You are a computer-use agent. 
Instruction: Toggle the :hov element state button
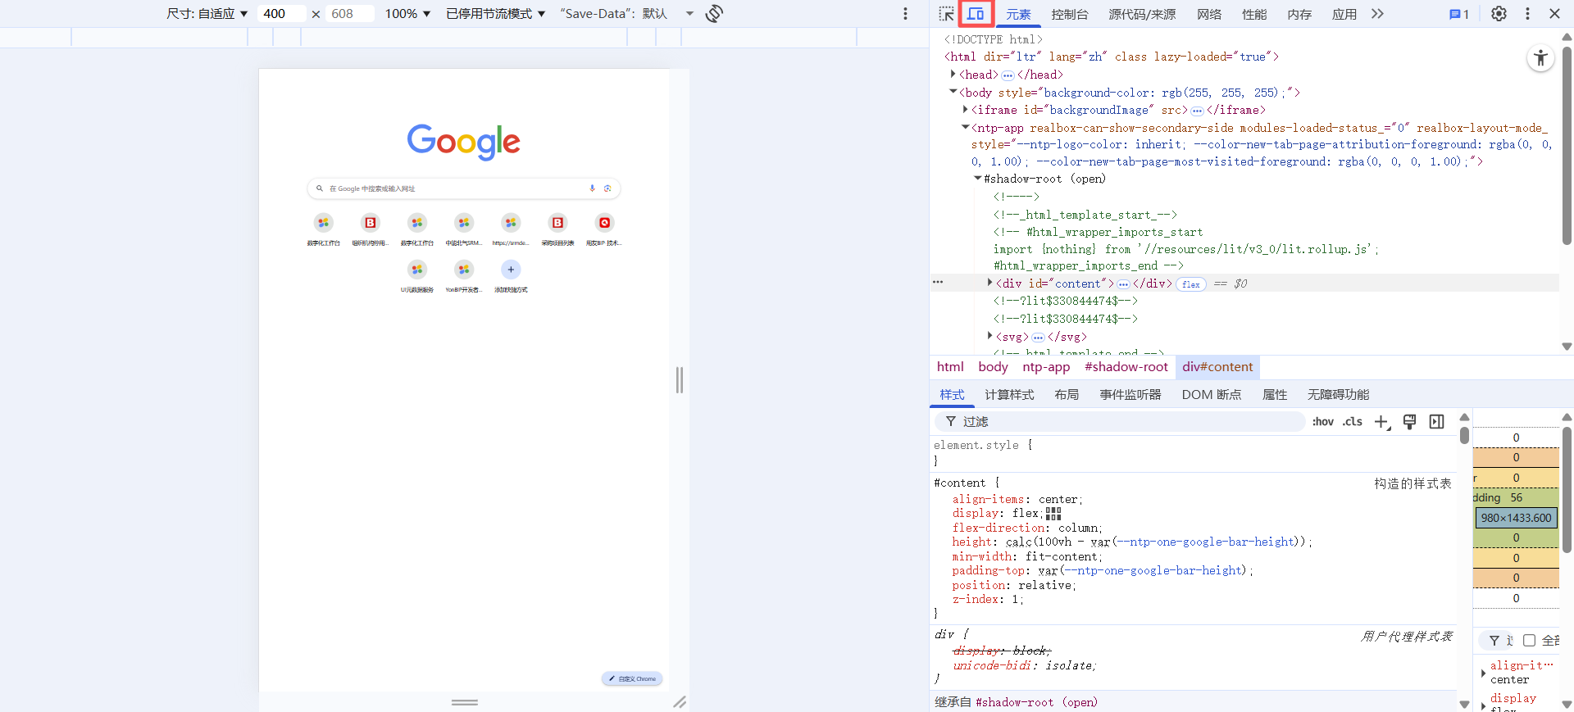coord(1322,422)
